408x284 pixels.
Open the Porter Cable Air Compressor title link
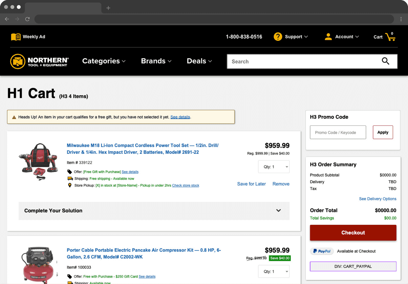pyautogui.click(x=144, y=254)
